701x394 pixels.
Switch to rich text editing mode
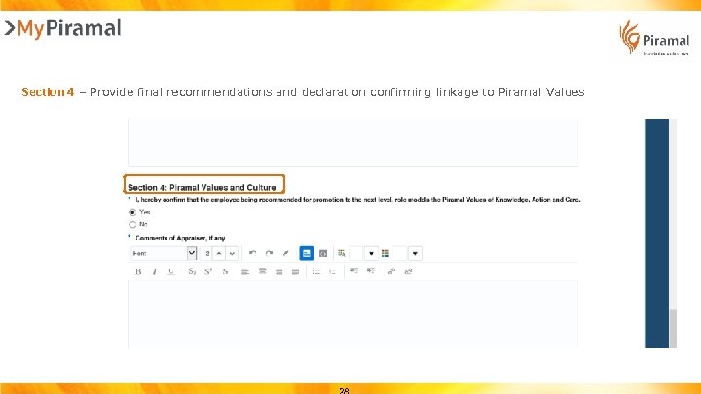click(307, 253)
